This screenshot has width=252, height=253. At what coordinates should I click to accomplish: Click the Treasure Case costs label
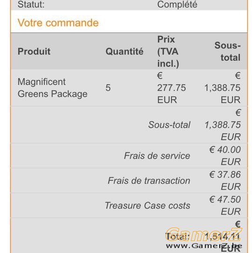[x=147, y=205]
